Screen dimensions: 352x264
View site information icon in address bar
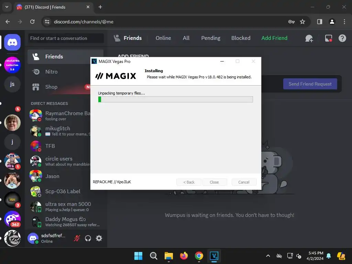(47, 22)
